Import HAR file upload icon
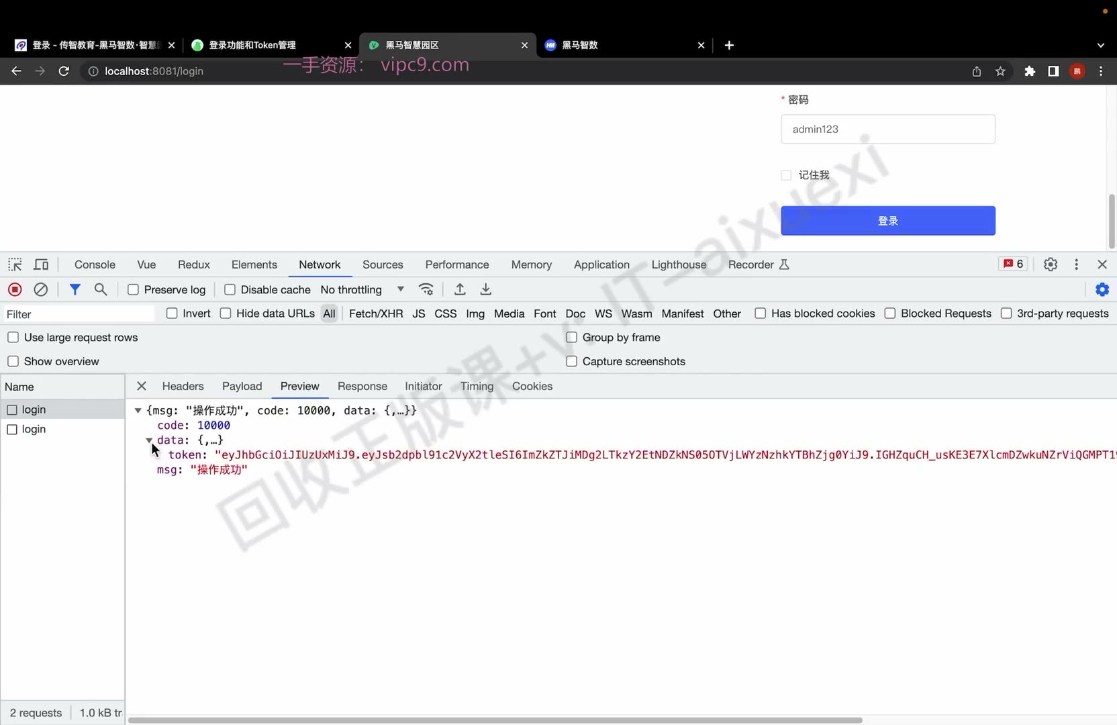1117x725 pixels. [x=460, y=289]
